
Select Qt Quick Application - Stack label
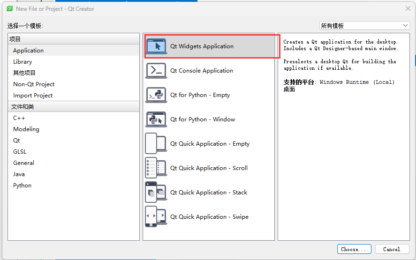click(209, 193)
